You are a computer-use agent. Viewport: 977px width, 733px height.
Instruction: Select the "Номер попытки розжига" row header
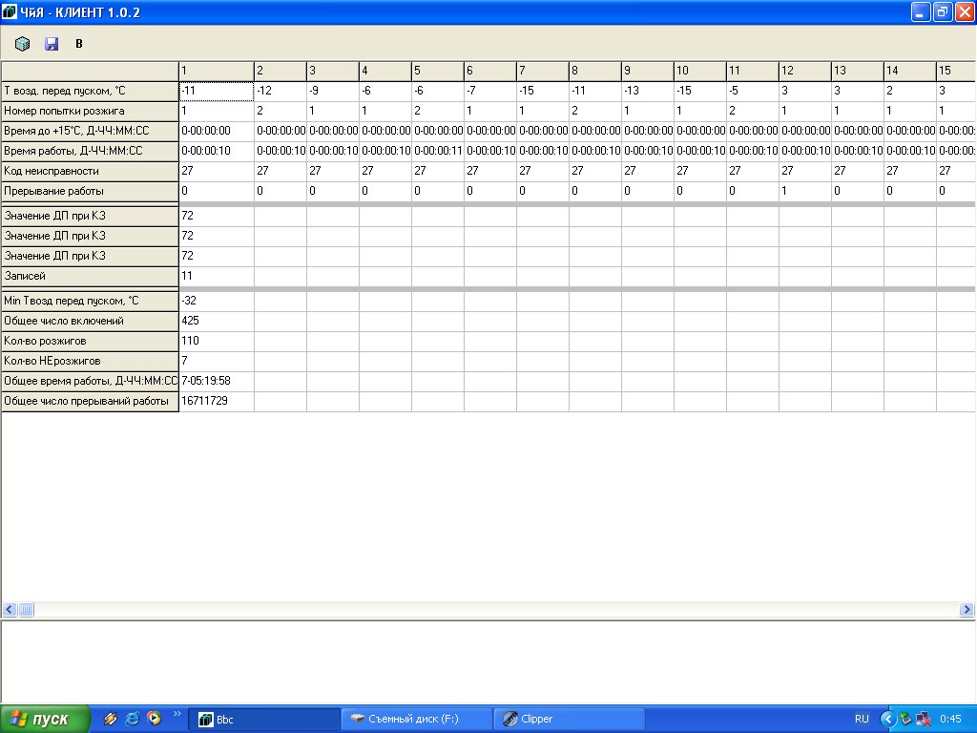tap(90, 111)
